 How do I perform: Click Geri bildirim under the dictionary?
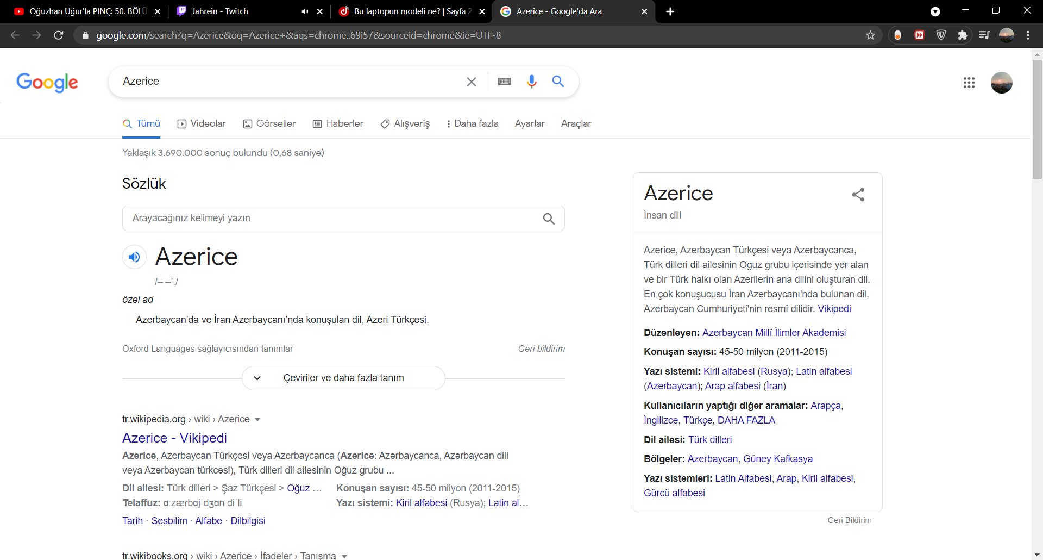point(542,349)
